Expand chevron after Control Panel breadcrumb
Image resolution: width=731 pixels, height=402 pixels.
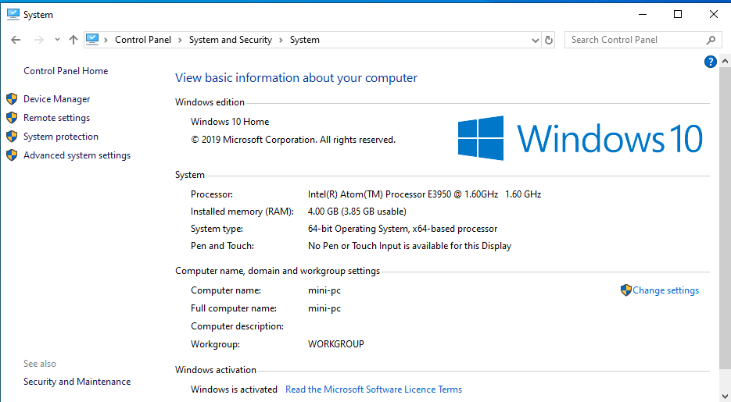[x=181, y=40]
